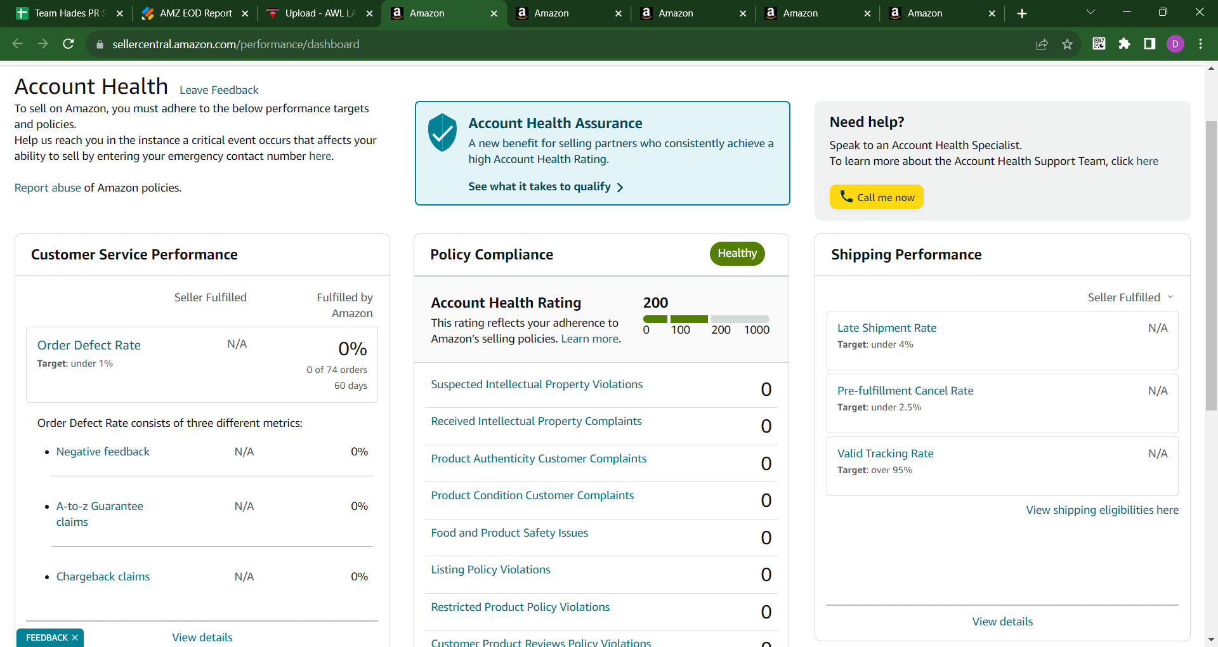Image resolution: width=1218 pixels, height=647 pixels.
Task: Open Product Authenticity Customer Complaints
Action: coord(539,459)
